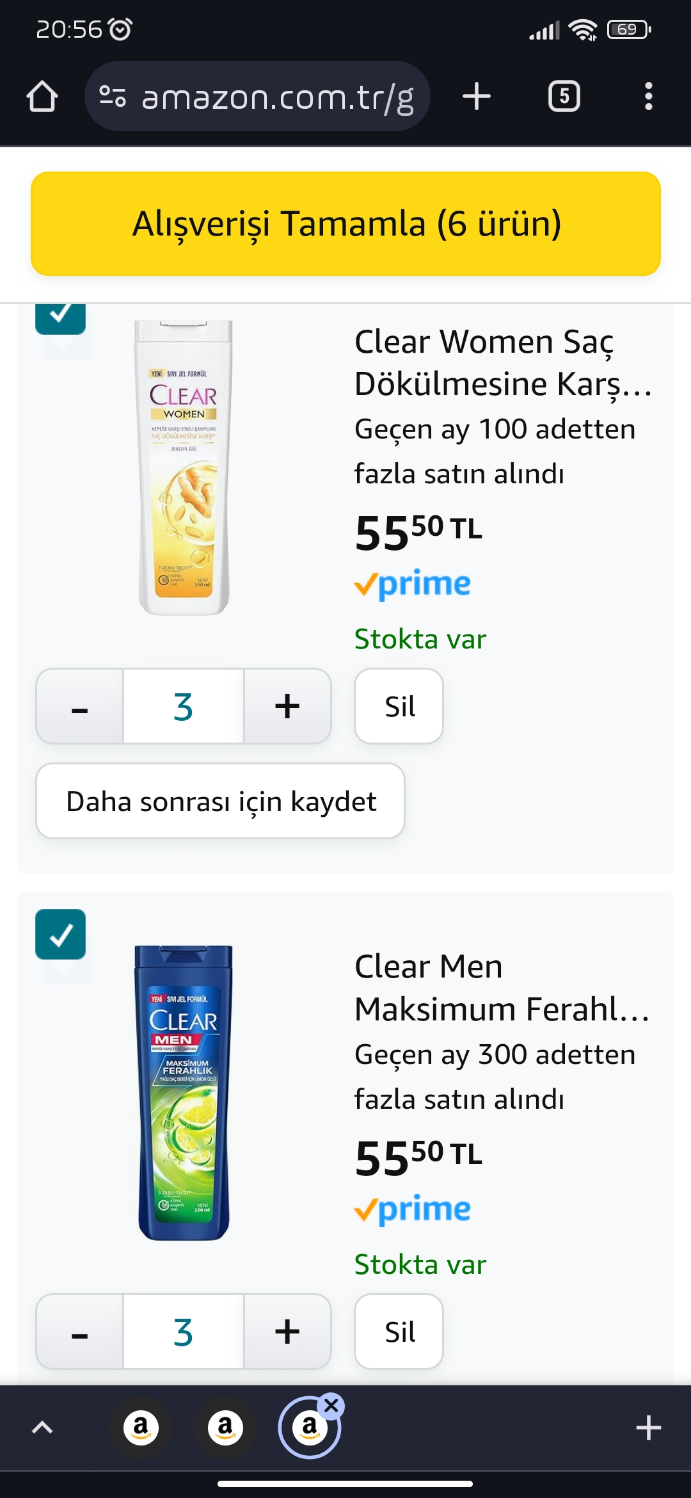Decrease Clear Women shampoo quantity
Screen dimensions: 691x1498
(80, 707)
